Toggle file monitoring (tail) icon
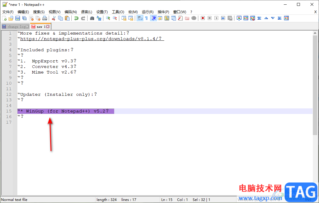The image size is (319, 203). [194, 18]
